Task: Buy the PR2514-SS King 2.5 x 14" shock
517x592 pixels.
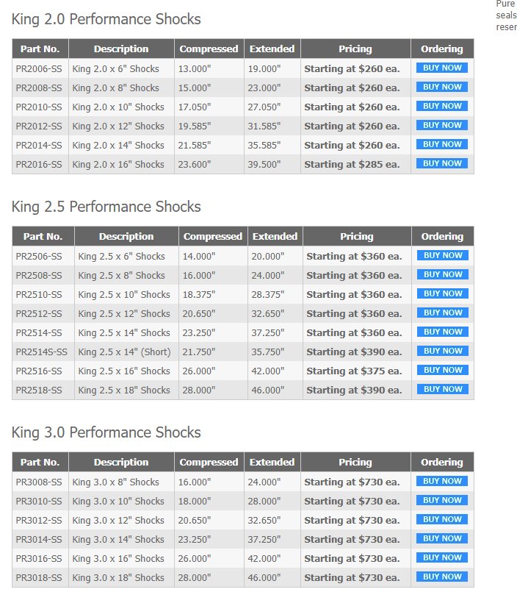Action: (x=443, y=332)
